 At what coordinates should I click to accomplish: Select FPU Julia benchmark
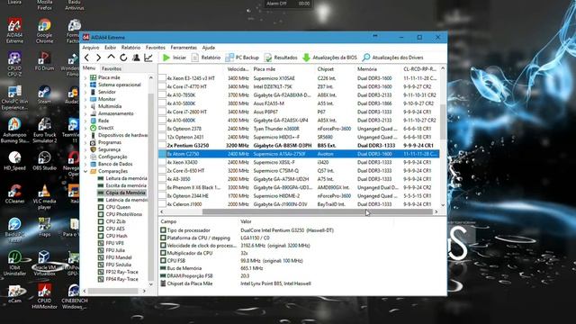112,250
